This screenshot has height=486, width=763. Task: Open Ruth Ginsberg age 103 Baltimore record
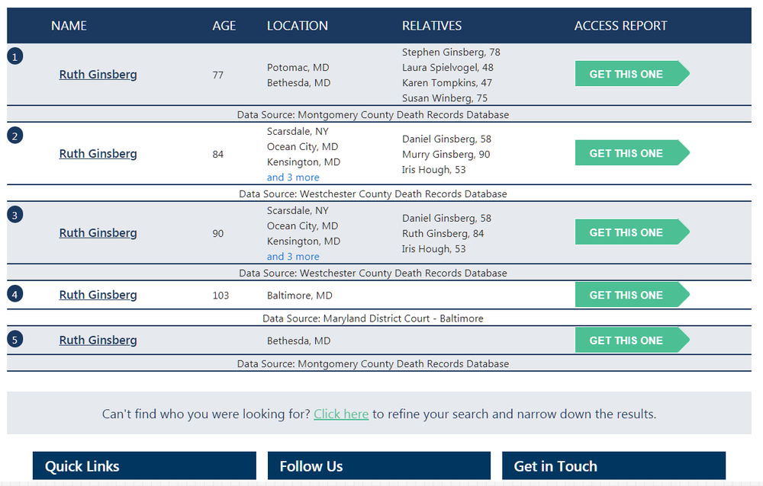click(x=98, y=295)
